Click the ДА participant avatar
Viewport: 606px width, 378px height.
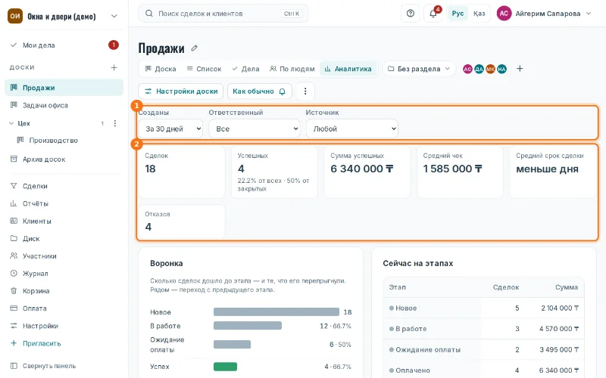point(479,69)
